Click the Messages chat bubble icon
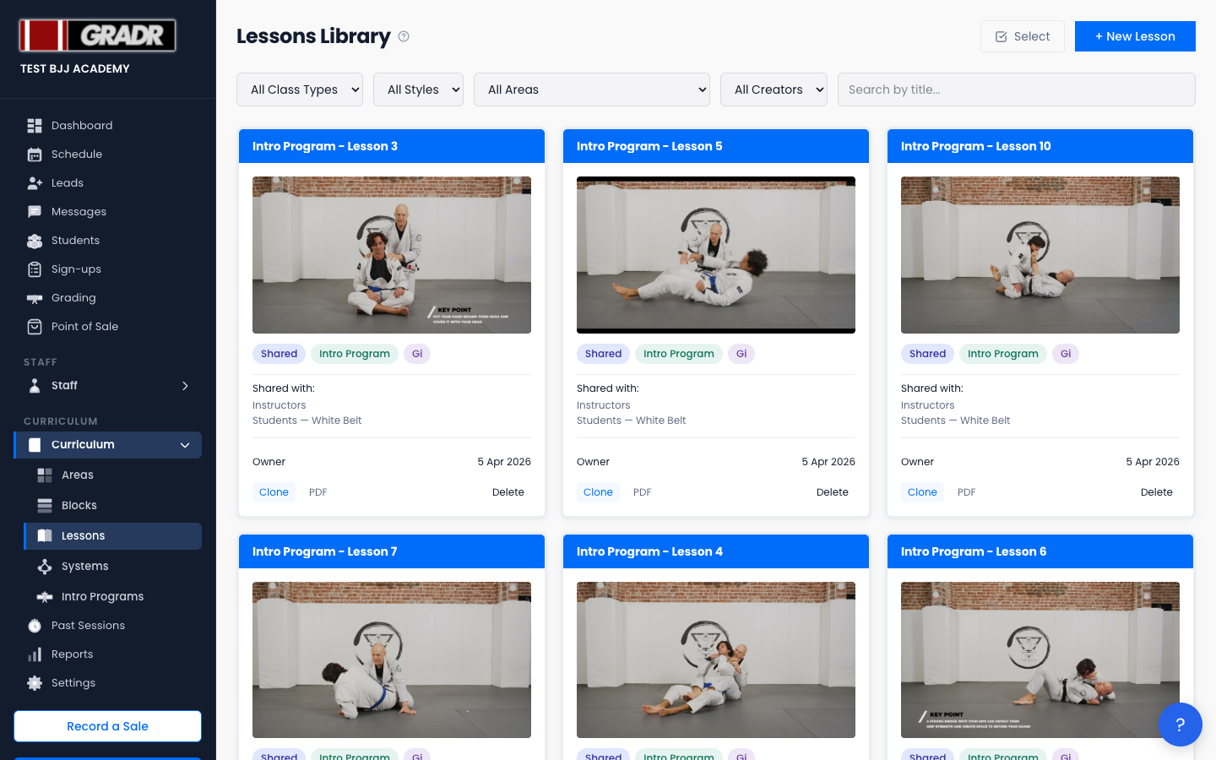 pyautogui.click(x=35, y=212)
